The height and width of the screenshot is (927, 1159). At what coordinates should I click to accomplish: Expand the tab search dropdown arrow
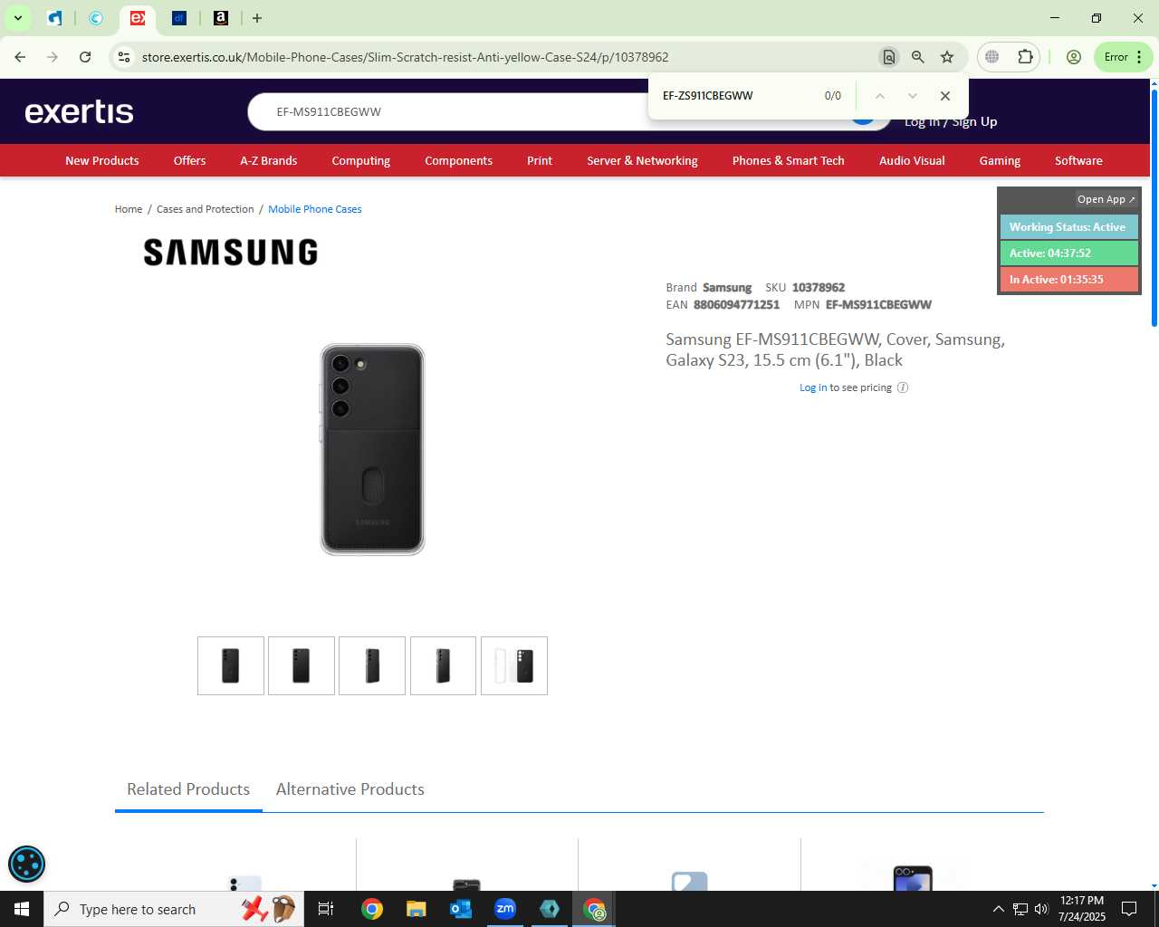(x=17, y=18)
